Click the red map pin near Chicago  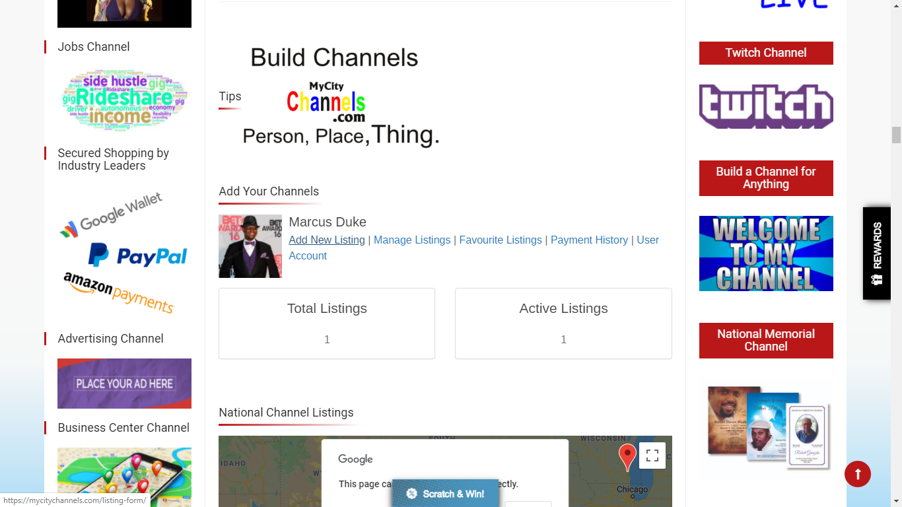point(627,457)
